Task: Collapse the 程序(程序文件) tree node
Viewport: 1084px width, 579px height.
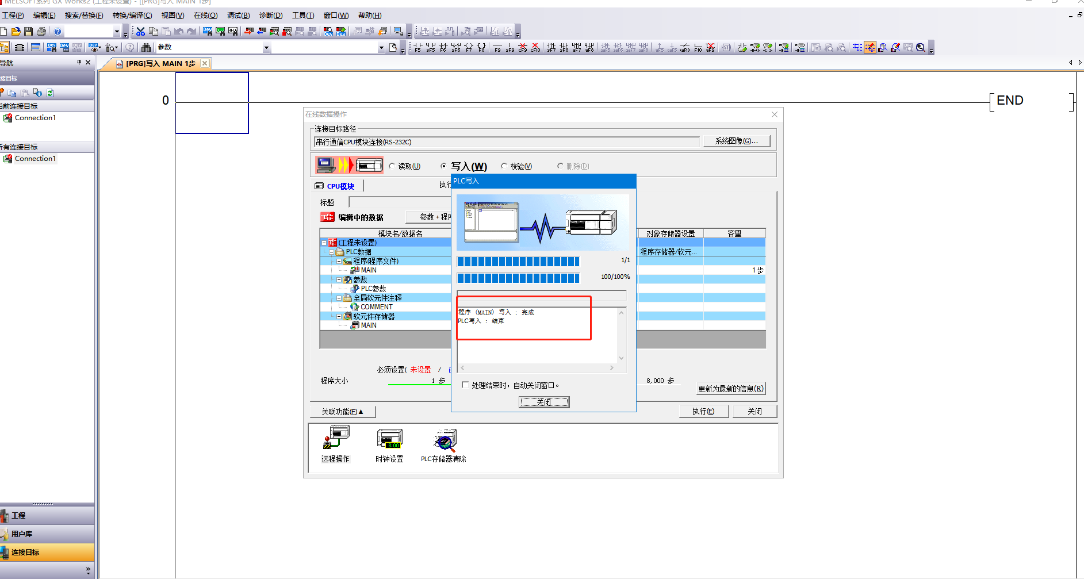Action: click(x=339, y=261)
